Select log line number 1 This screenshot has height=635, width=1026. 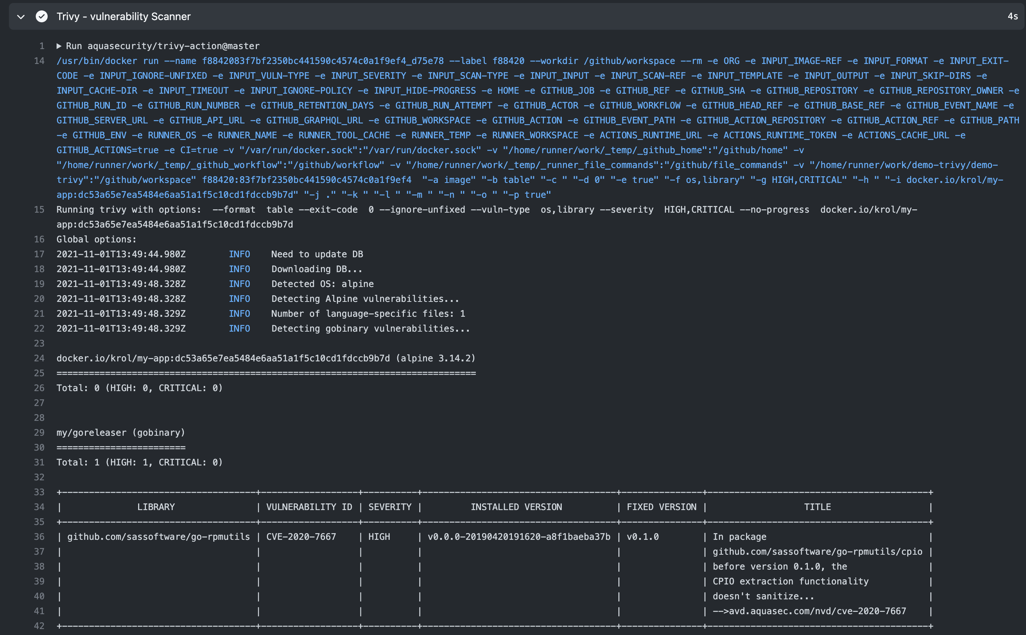click(42, 46)
